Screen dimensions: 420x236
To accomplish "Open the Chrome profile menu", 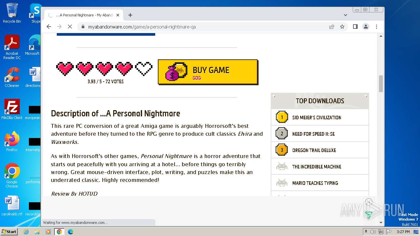I will [x=366, y=27].
